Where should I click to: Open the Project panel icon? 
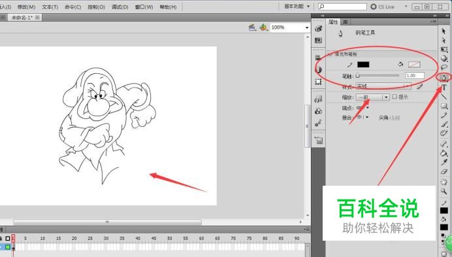(x=319, y=141)
